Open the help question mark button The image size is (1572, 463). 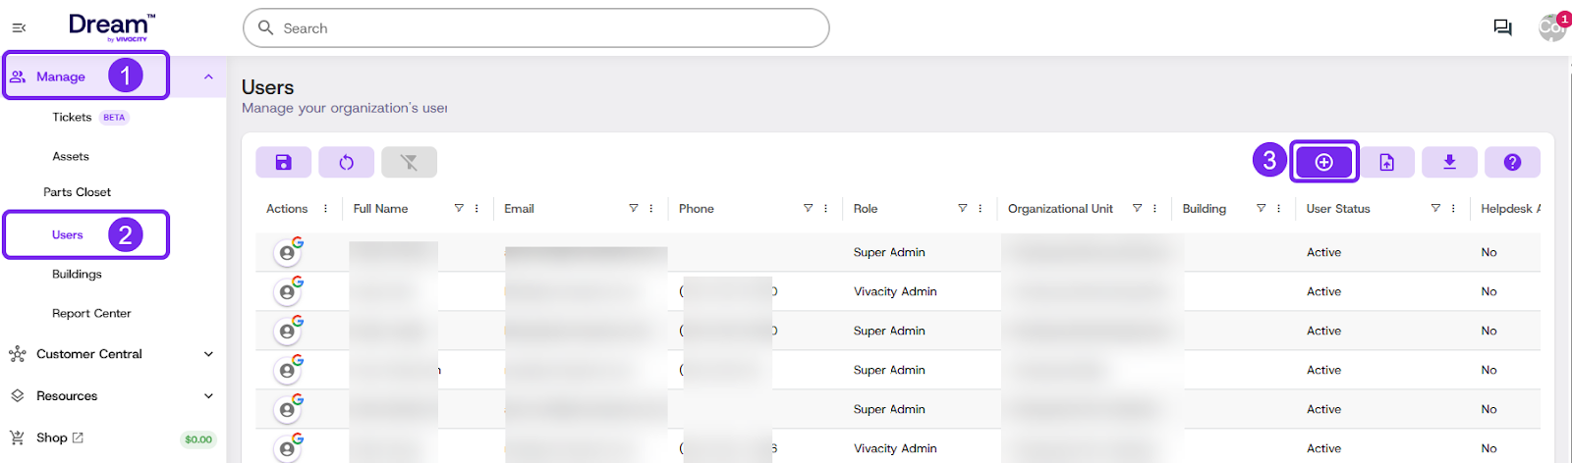[1512, 163]
